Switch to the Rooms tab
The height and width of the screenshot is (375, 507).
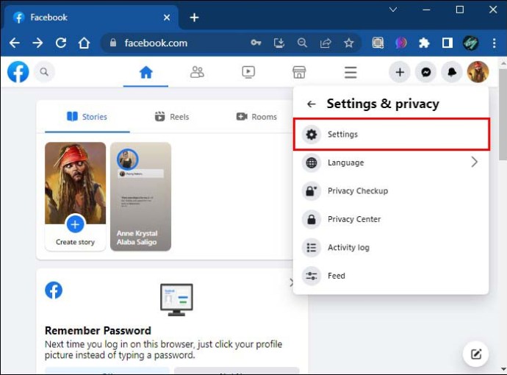tap(256, 117)
